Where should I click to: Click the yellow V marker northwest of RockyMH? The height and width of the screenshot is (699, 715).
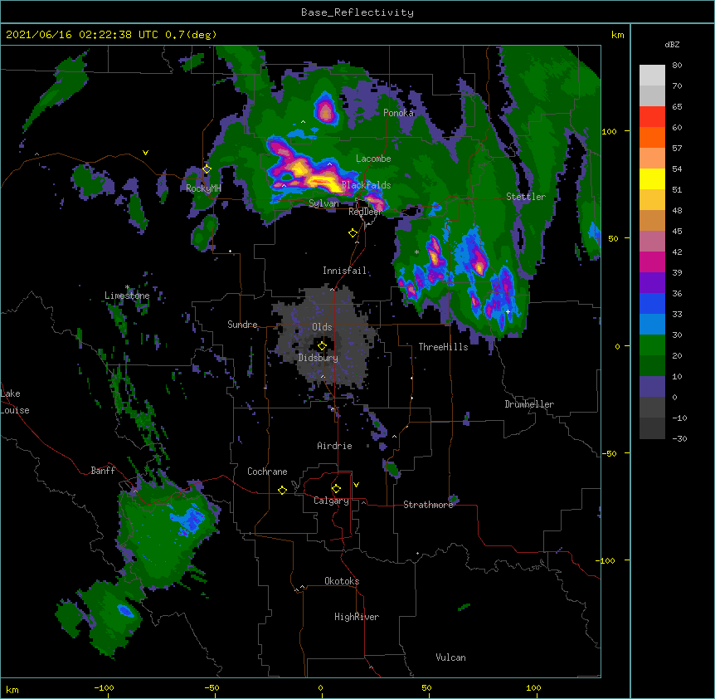coord(145,153)
